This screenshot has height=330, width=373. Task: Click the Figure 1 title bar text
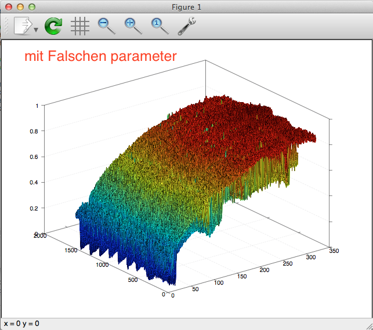coord(187,7)
